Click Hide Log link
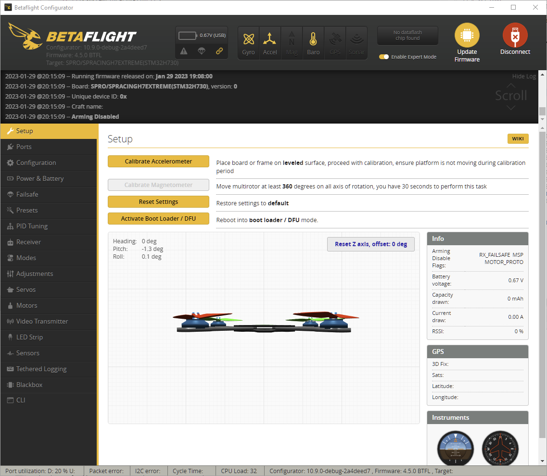 [523, 76]
